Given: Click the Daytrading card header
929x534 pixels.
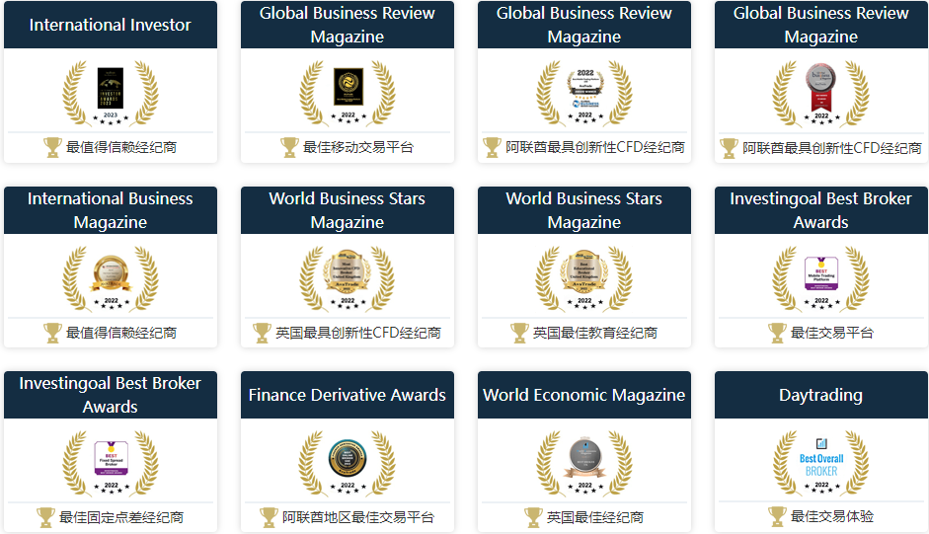Looking at the screenshot, I should tap(821, 395).
